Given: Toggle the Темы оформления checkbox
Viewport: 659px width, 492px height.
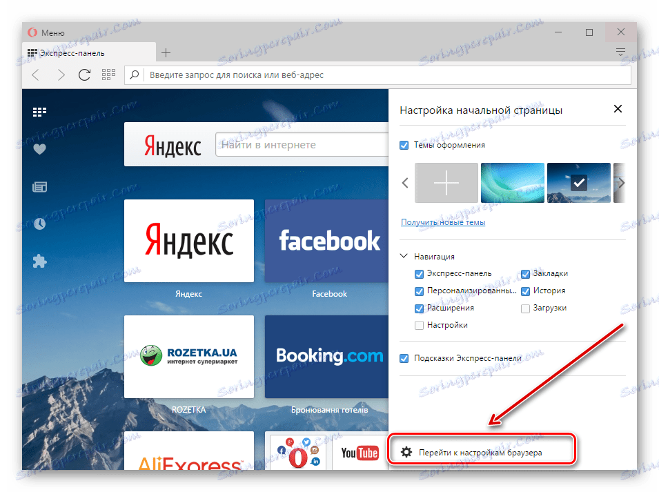Looking at the screenshot, I should (x=404, y=146).
